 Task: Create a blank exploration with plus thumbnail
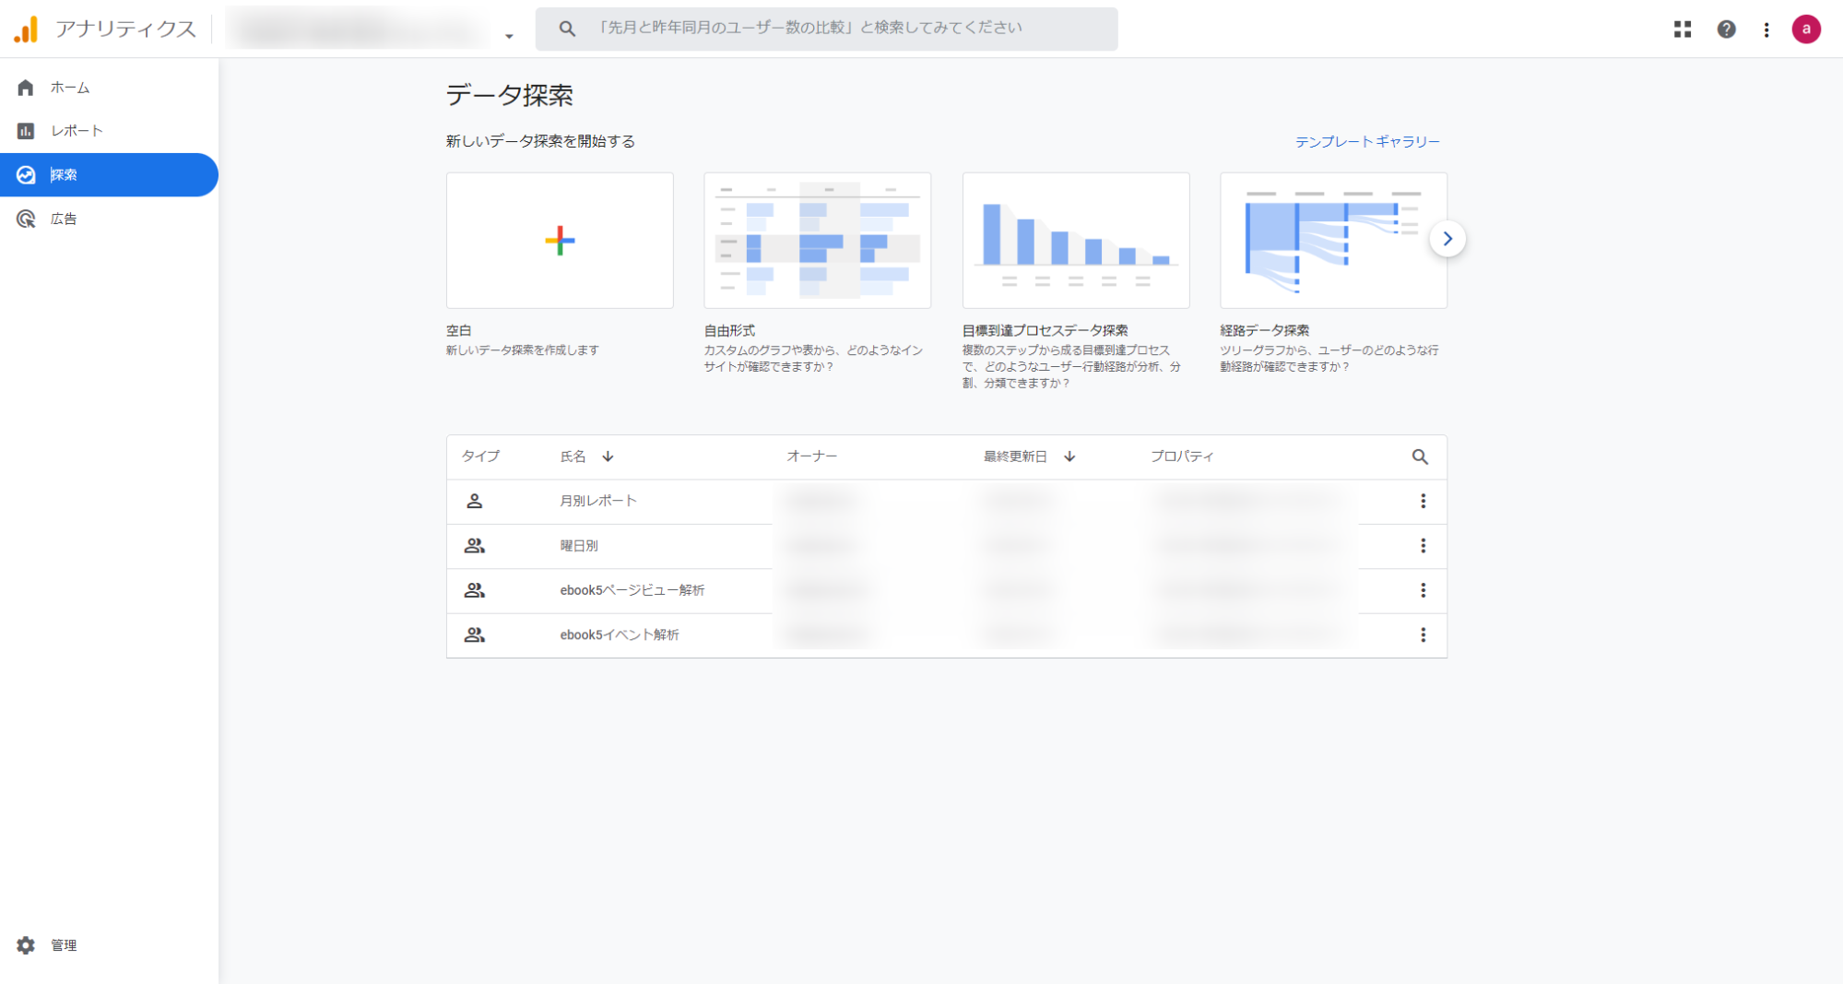[x=560, y=241]
